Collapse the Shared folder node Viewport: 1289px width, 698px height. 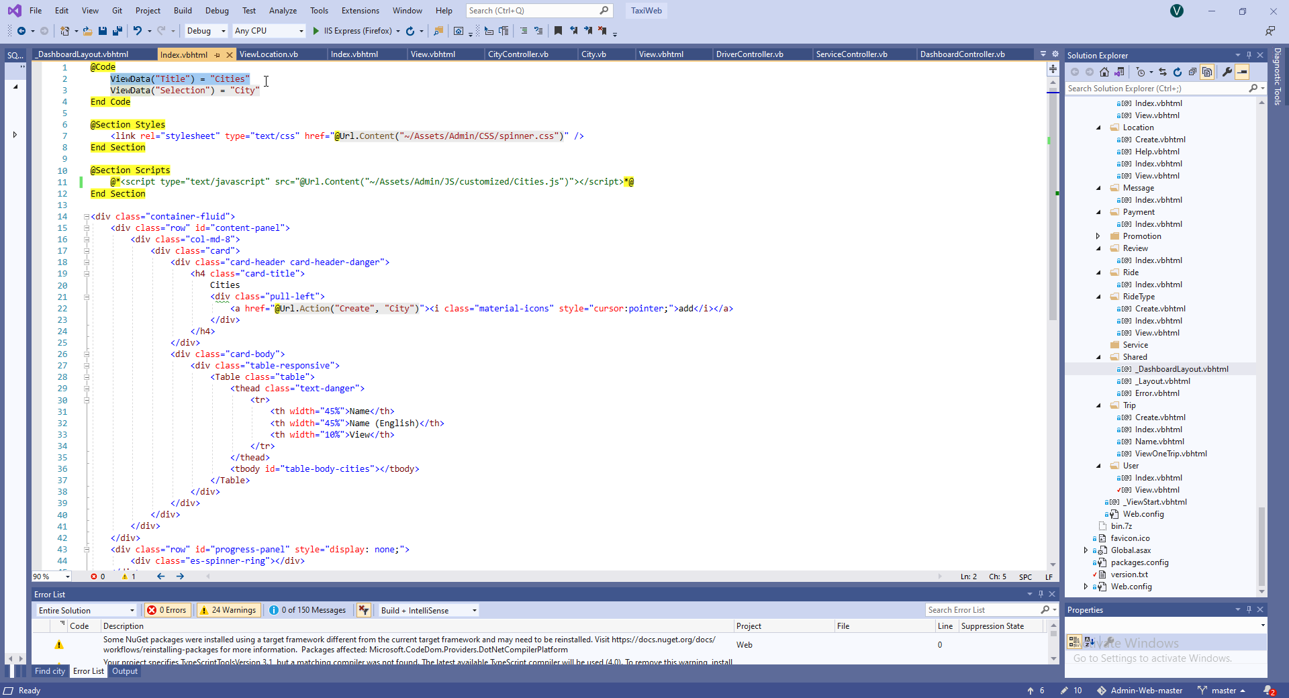(x=1099, y=357)
